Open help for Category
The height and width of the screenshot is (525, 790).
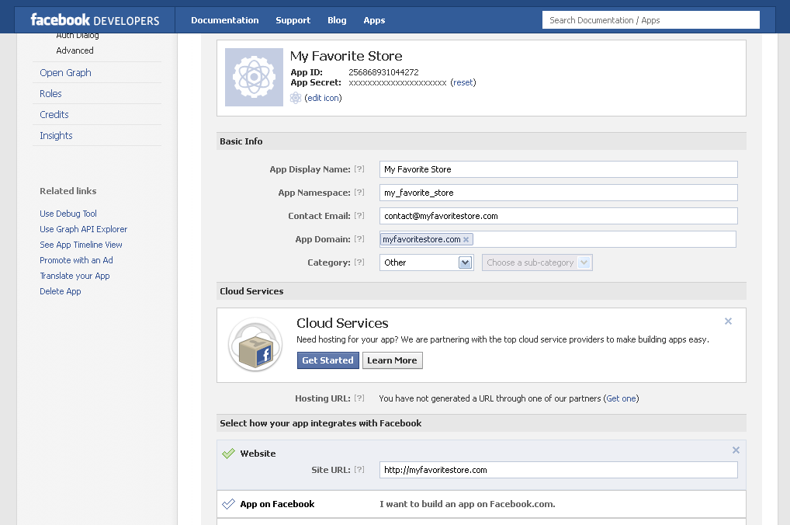(x=359, y=262)
